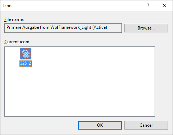Focus the File name text field
The image size is (173, 135).
[x=63, y=28]
